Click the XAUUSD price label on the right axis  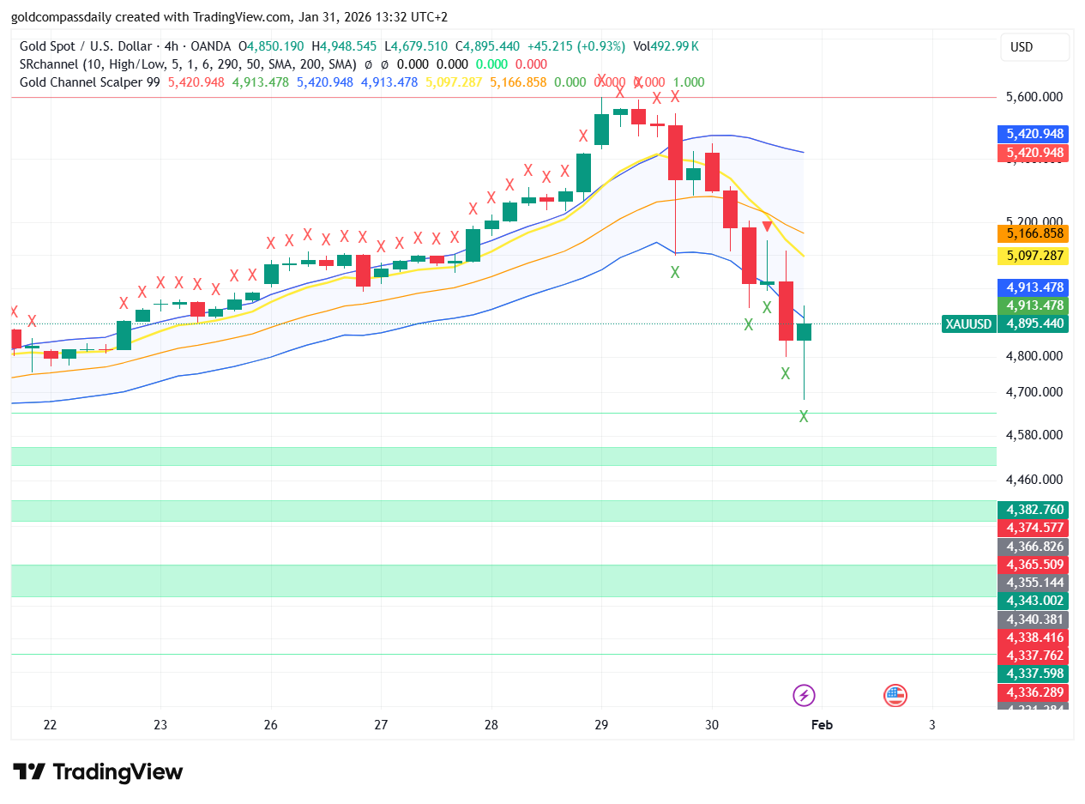point(968,324)
